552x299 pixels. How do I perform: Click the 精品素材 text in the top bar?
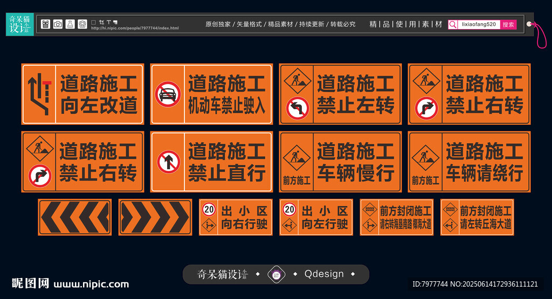[x=280, y=24]
